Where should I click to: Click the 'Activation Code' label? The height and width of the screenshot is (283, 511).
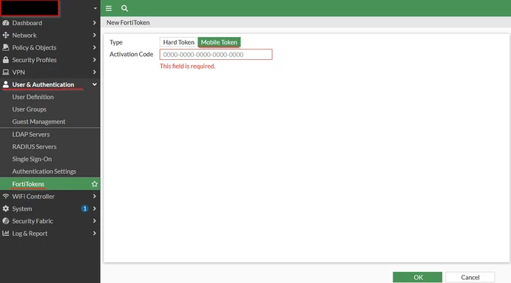[132, 55]
